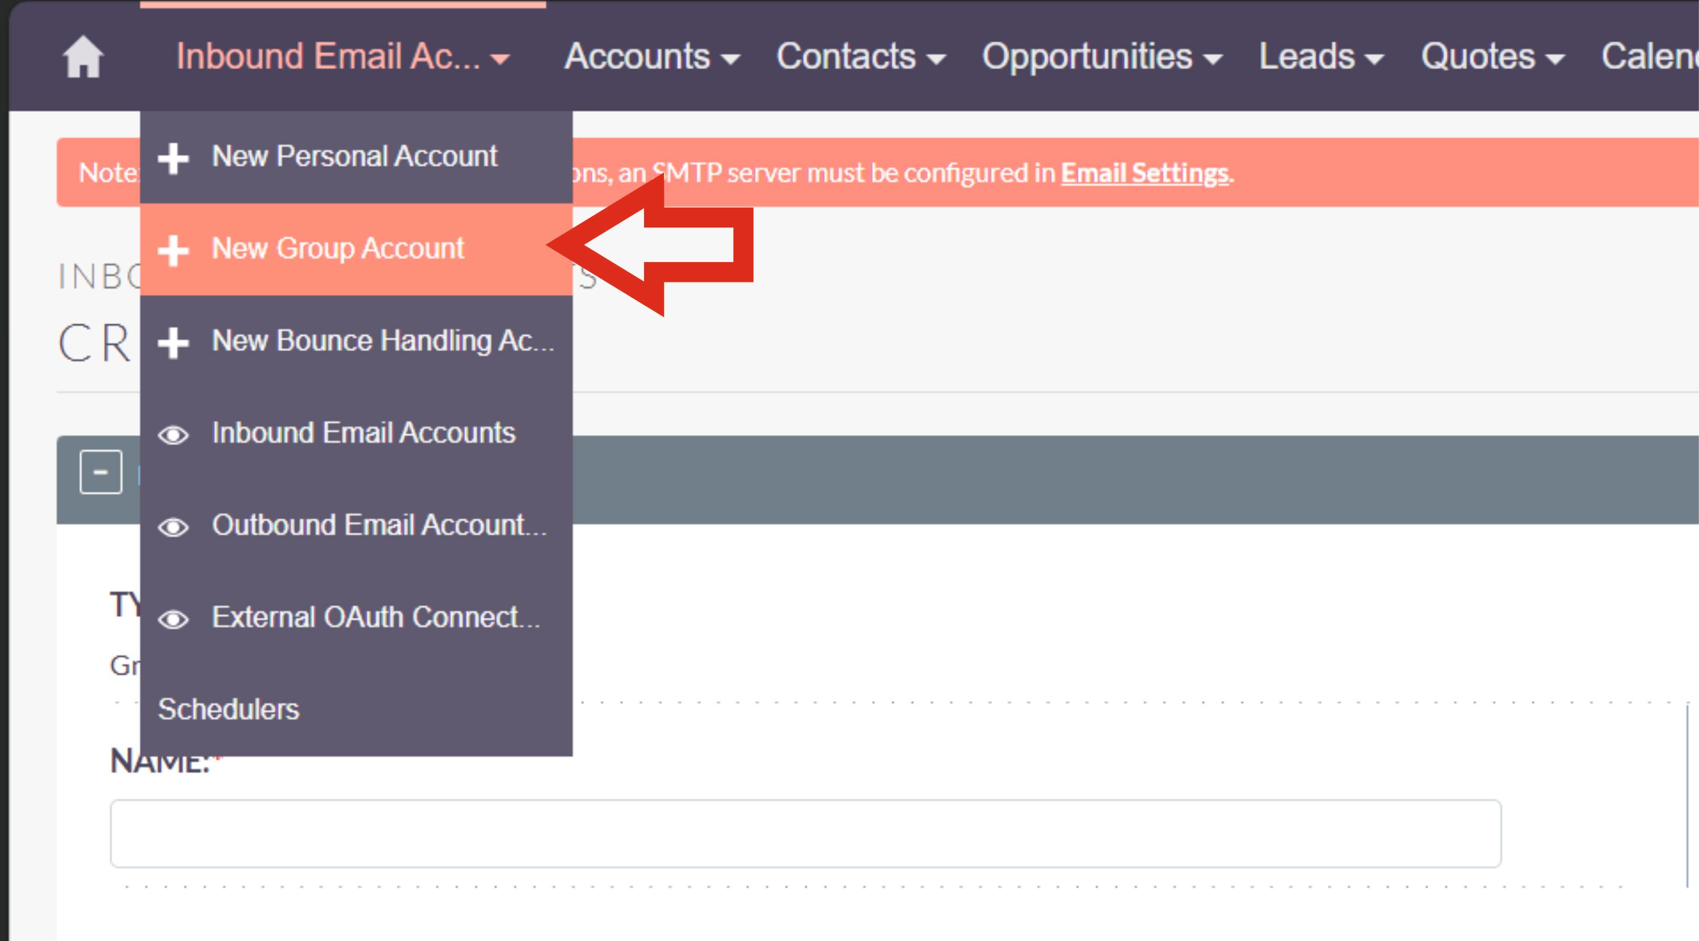Click eye icon beside External OAuth Connections

coord(174,620)
